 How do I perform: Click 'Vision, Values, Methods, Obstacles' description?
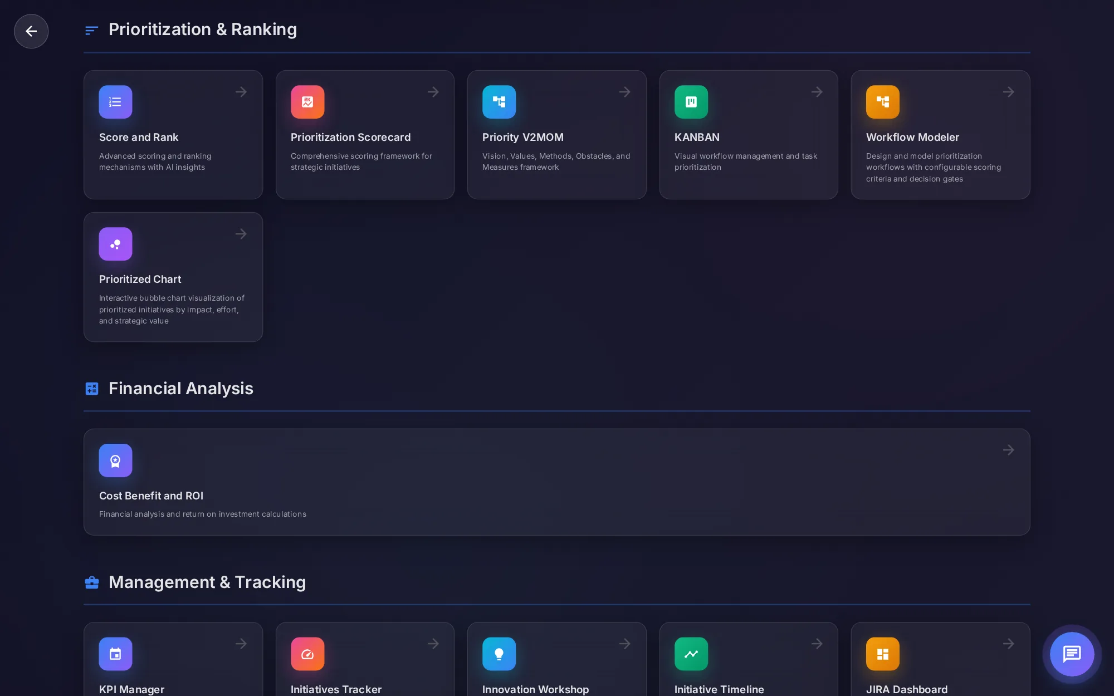tap(556, 161)
